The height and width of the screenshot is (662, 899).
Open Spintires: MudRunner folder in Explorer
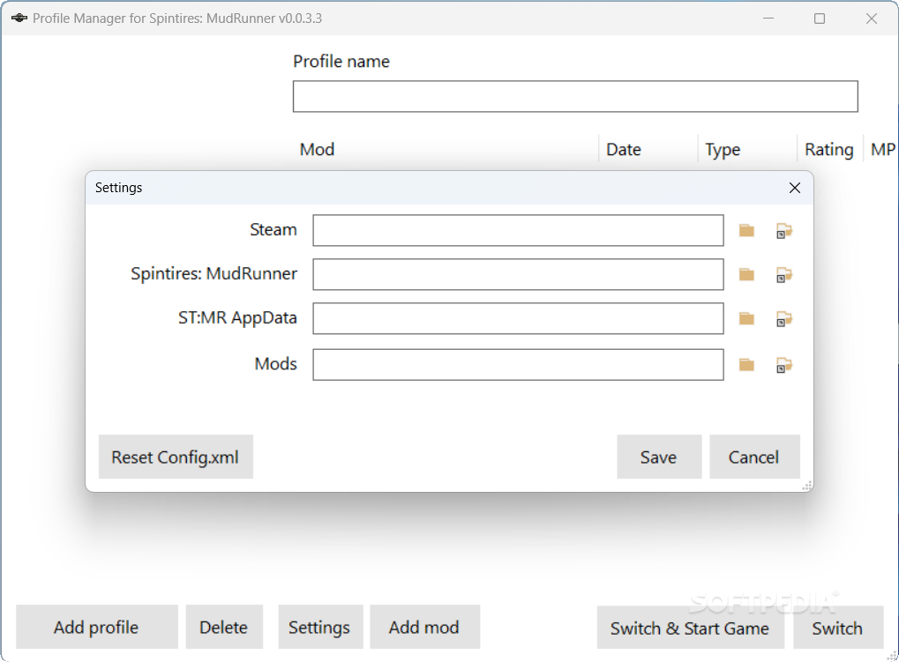784,275
